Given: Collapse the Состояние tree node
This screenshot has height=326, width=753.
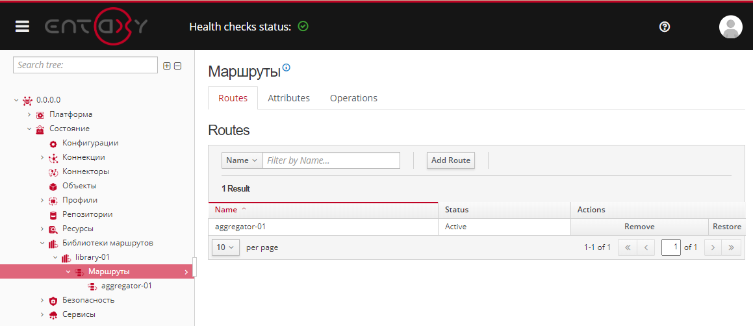Looking at the screenshot, I should pos(29,129).
